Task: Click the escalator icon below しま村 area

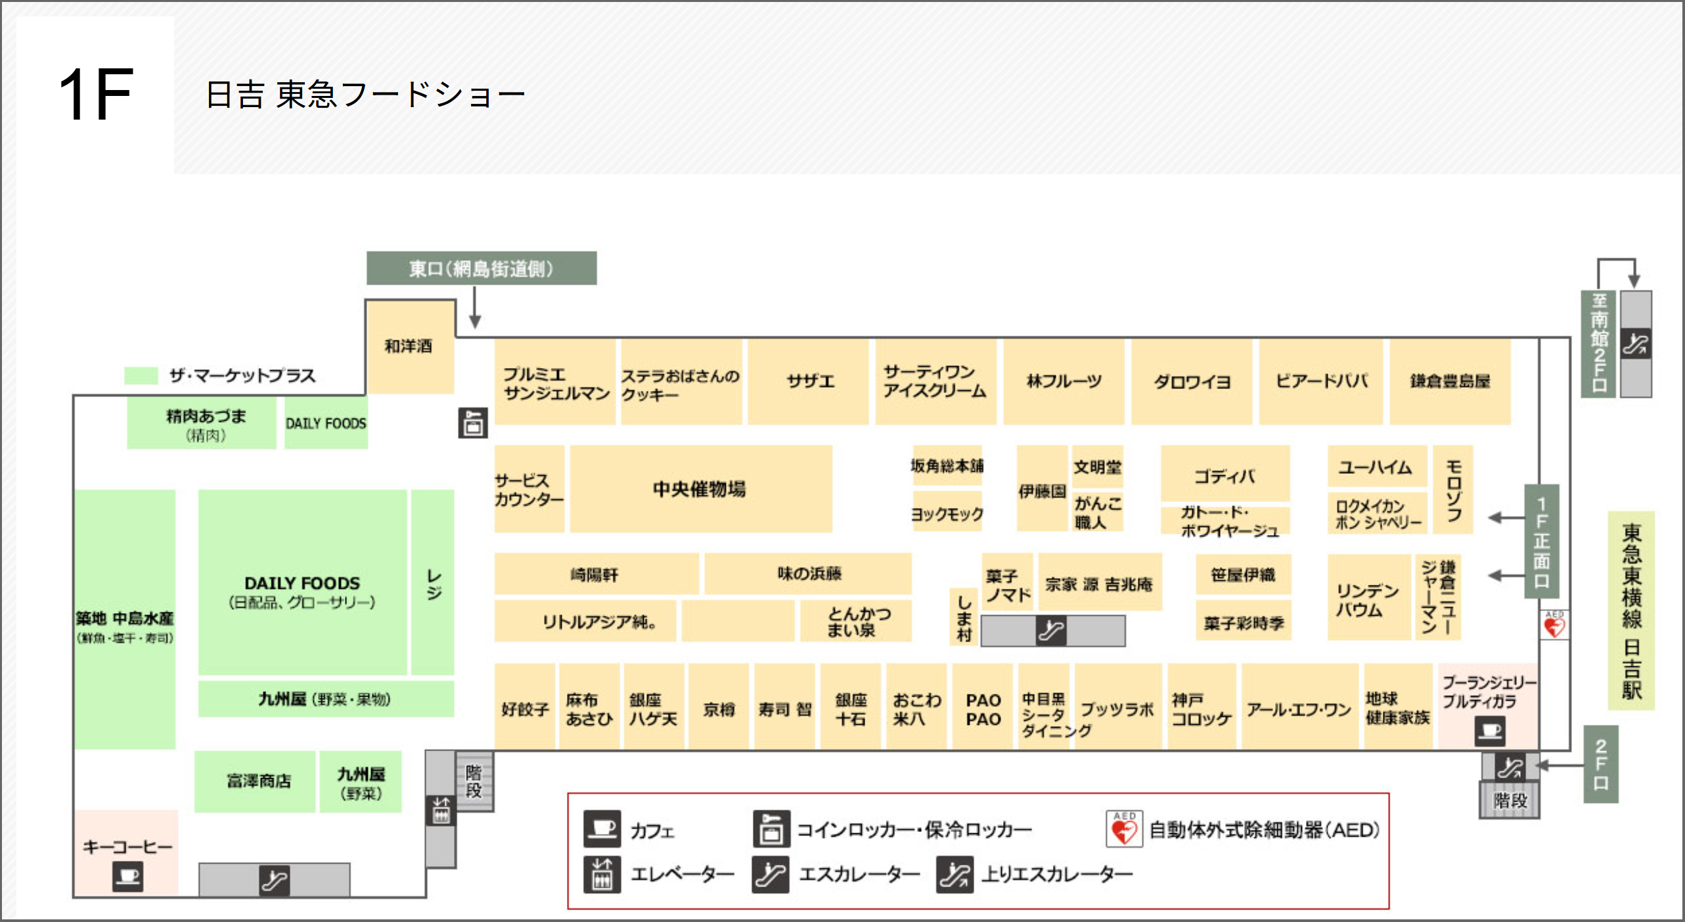Action: pyautogui.click(x=1051, y=631)
